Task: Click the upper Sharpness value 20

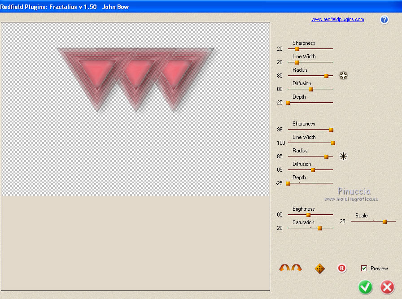Action: coord(280,49)
